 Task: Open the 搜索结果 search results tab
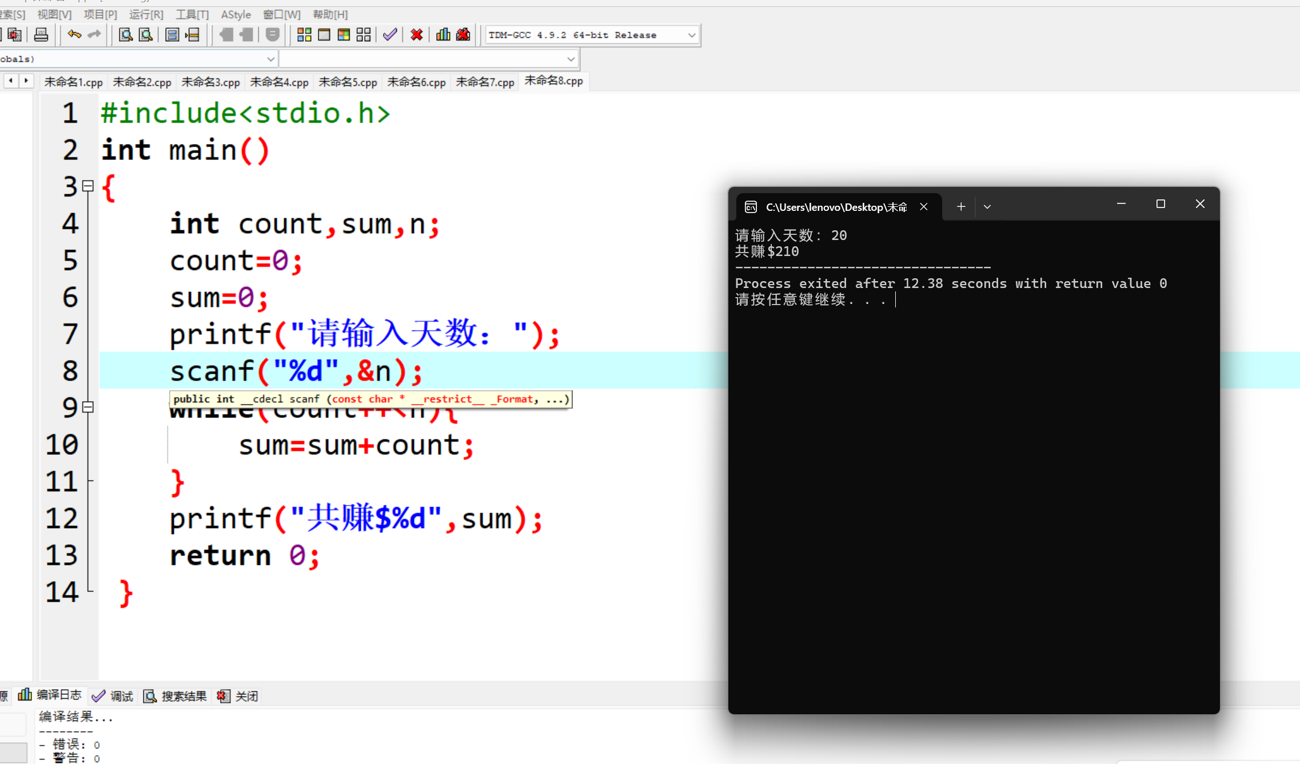click(x=175, y=696)
